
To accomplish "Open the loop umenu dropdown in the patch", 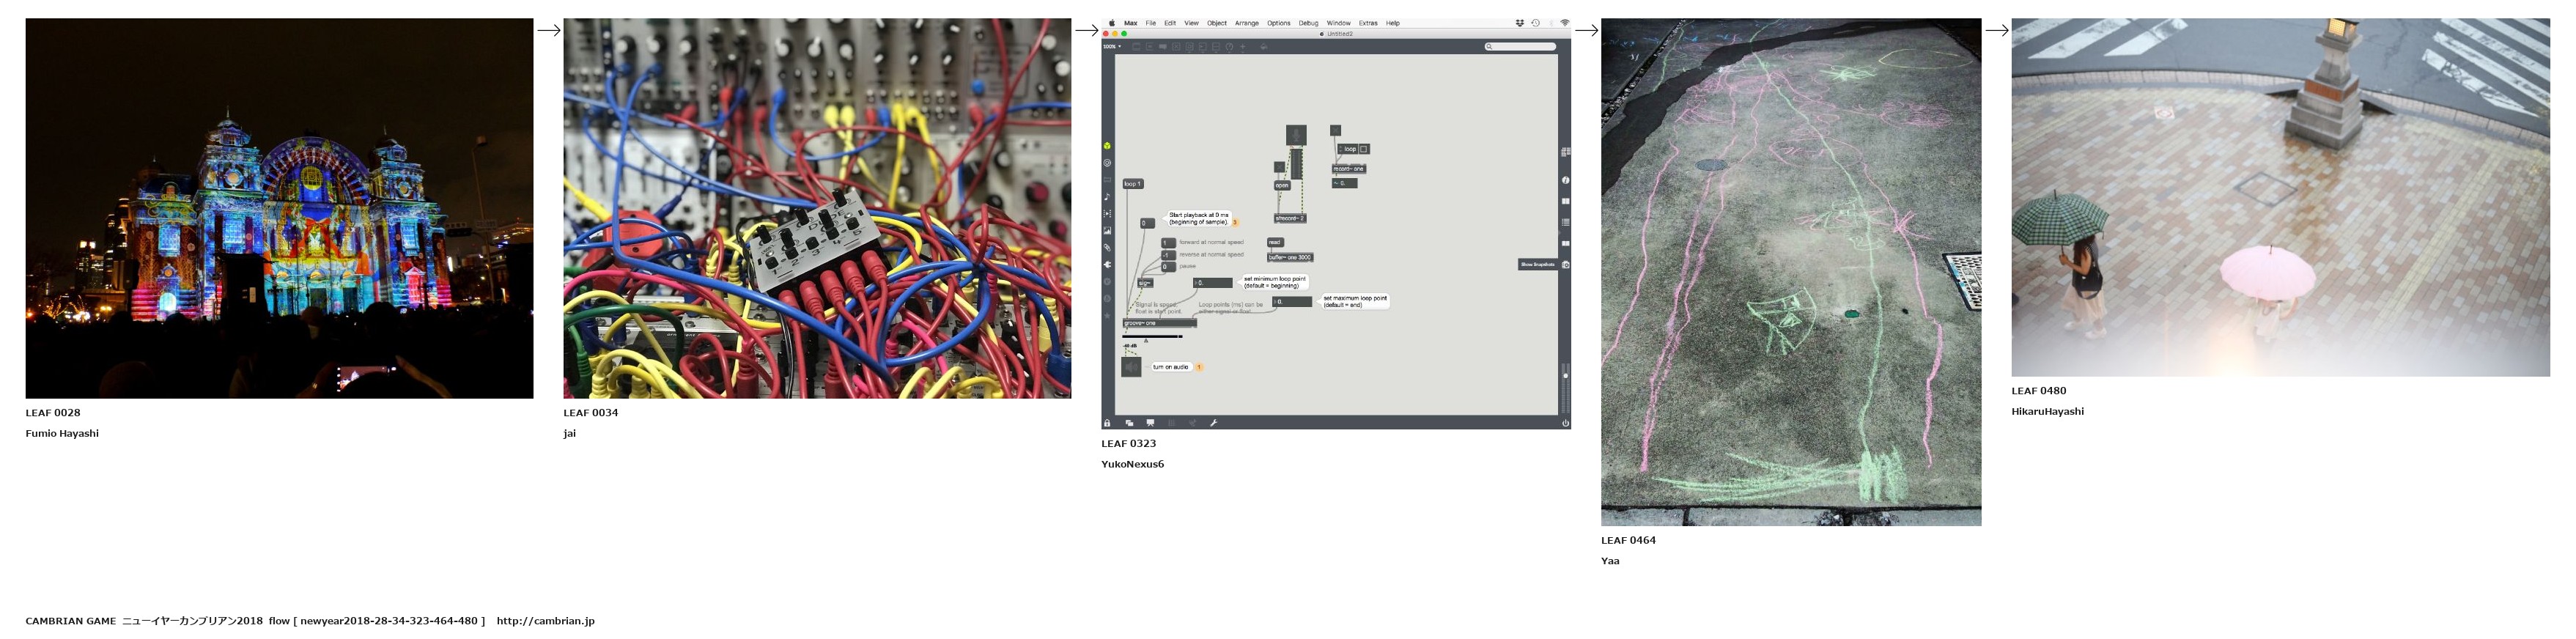I will point(1348,149).
